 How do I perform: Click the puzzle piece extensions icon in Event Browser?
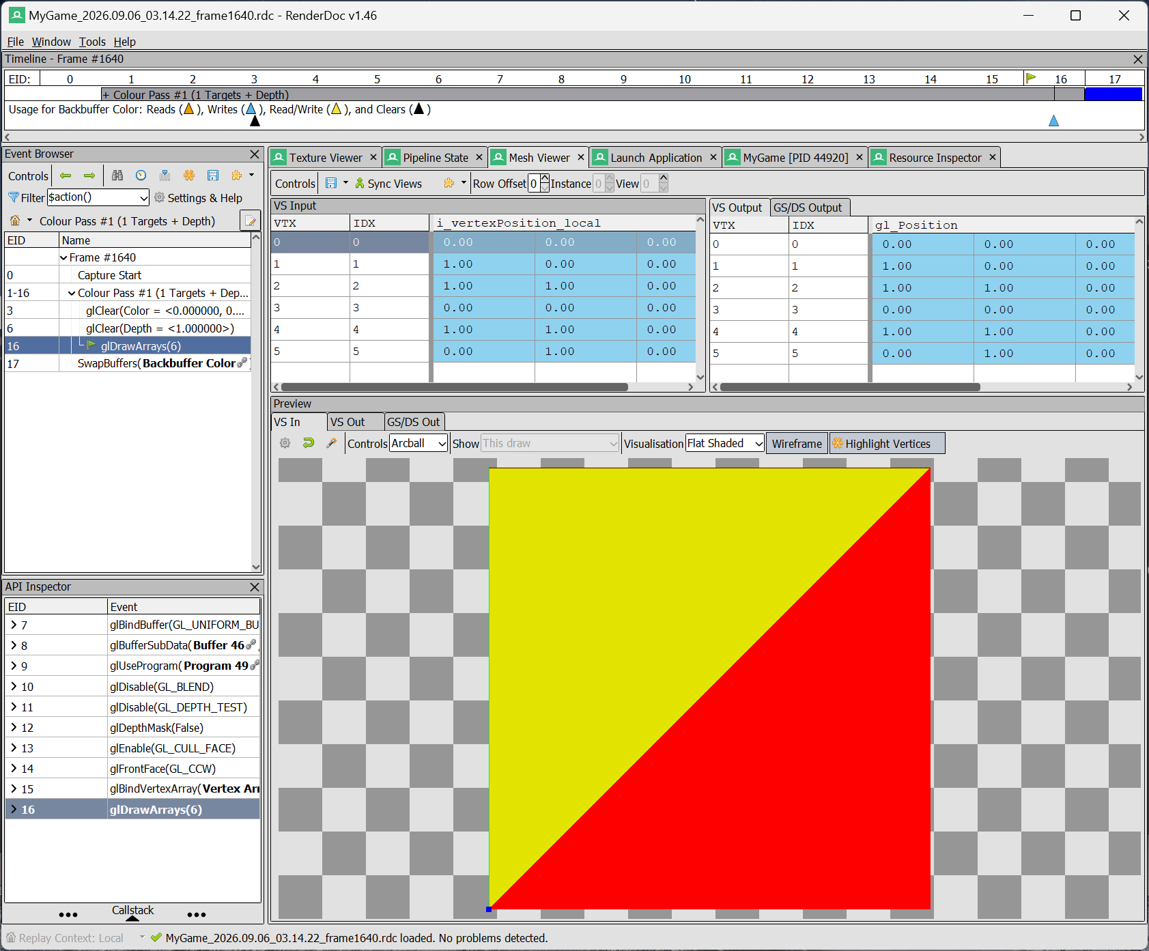tap(237, 175)
